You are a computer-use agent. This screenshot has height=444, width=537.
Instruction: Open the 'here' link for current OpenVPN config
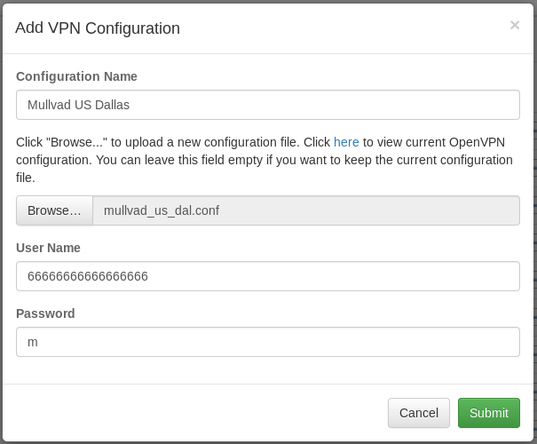point(346,142)
